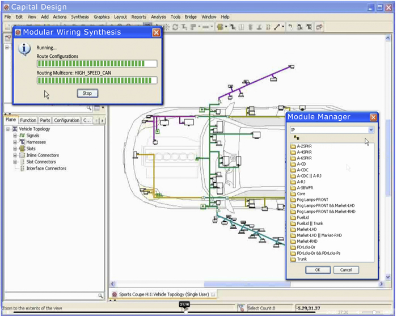Open the Graphics menu
Screen dimensions: 397x316
tap(102, 16)
